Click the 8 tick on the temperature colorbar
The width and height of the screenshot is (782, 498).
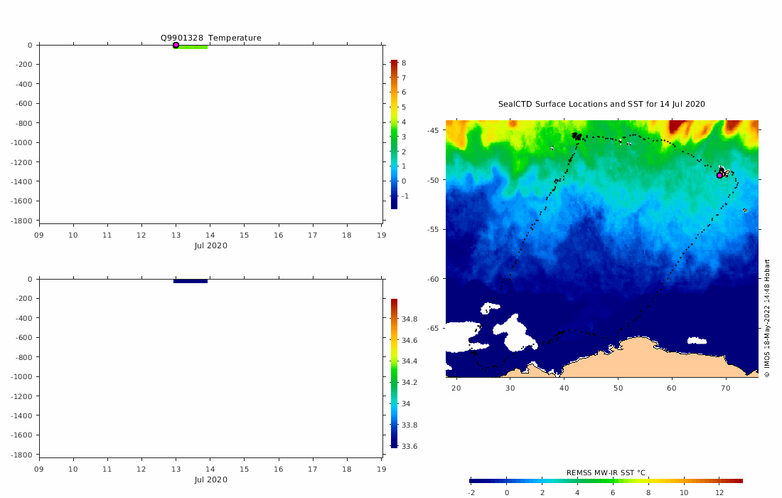point(404,63)
